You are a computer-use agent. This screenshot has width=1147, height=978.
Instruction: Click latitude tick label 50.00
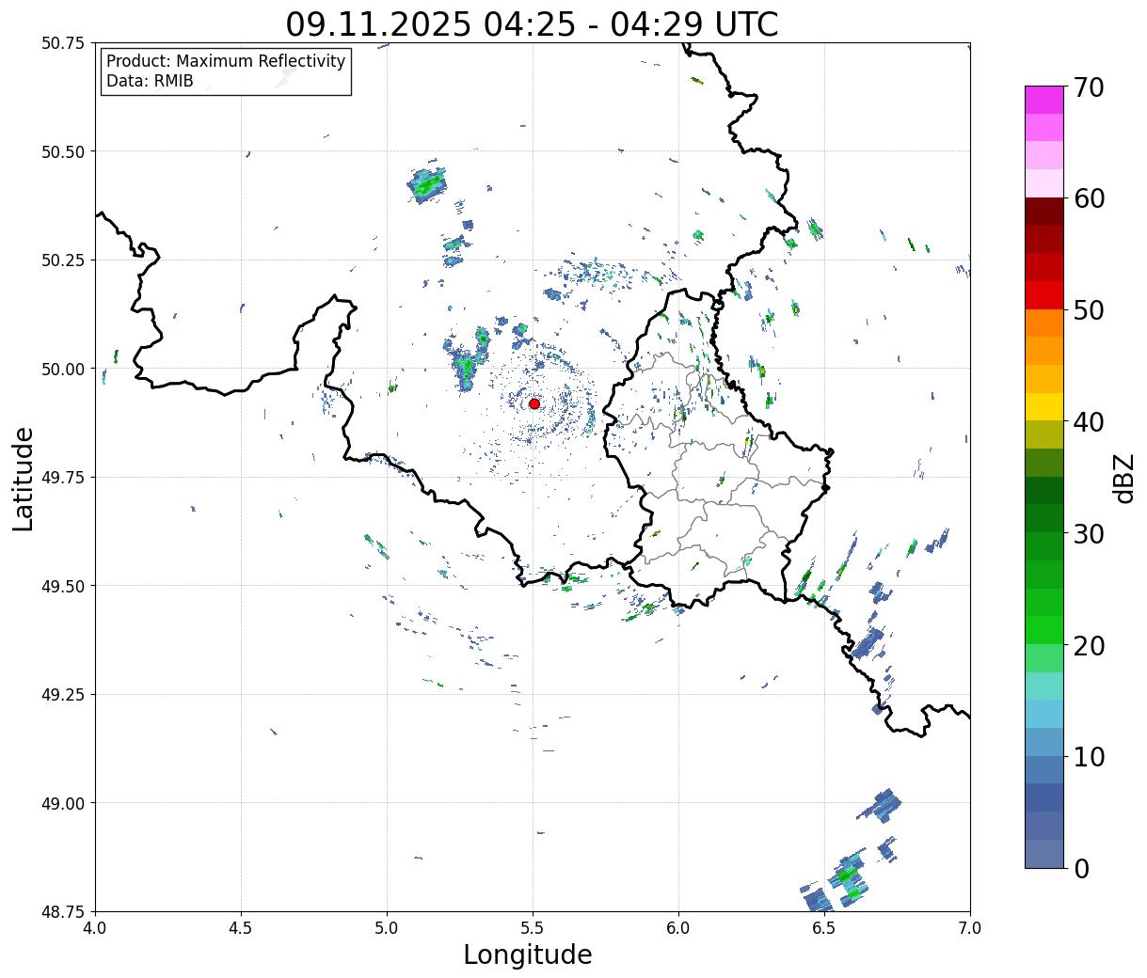63,369
